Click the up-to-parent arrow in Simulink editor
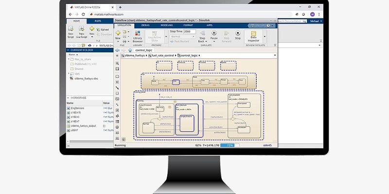This screenshot has width=389, height=194. point(130,50)
